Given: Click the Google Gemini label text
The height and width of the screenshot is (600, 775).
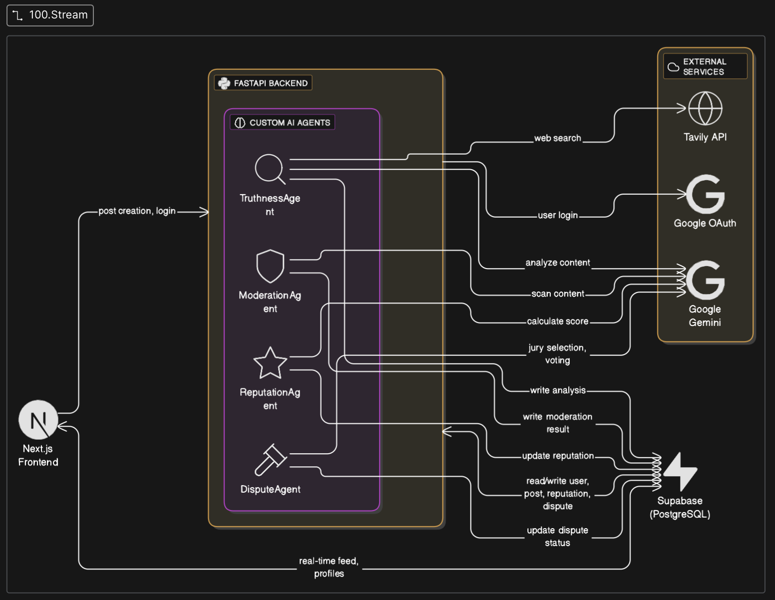Looking at the screenshot, I should pyautogui.click(x=705, y=315).
